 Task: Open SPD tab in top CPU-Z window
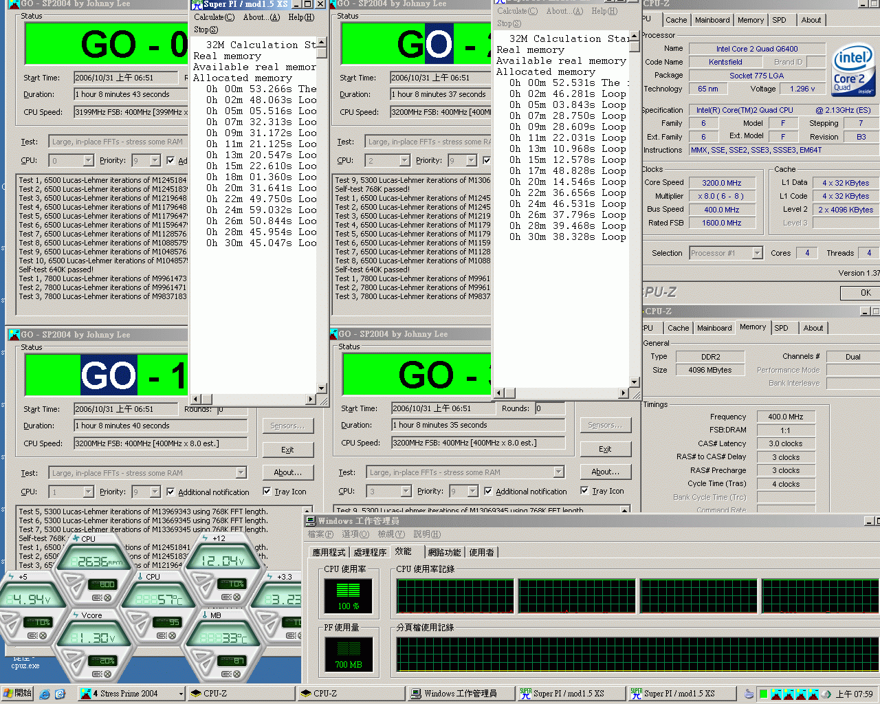click(x=779, y=20)
